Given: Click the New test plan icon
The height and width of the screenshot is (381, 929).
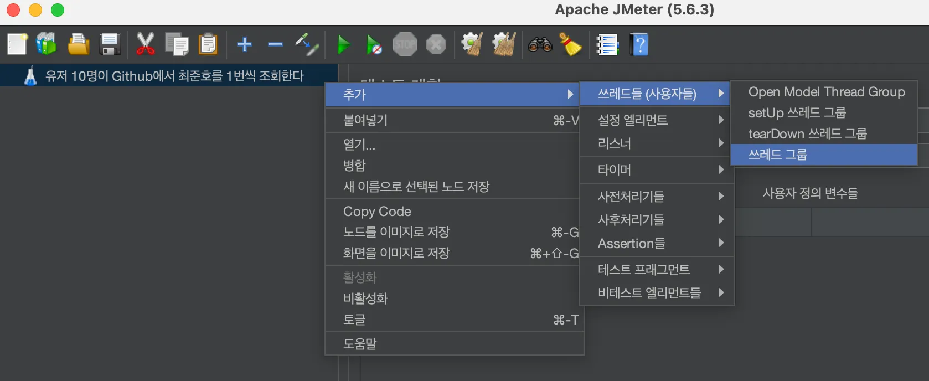Looking at the screenshot, I should point(17,44).
